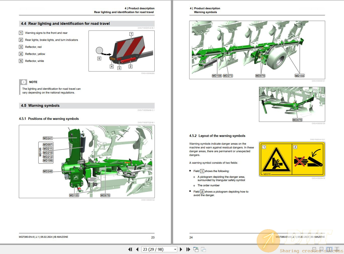Click '4.5.1 Positions of the warning symbols' subheading
The image size is (344, 254).
(49, 119)
